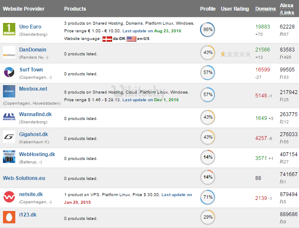Click the Surf Town swirl logo
Image resolution: width=299 pixels, height=228 pixels.
point(9,72)
